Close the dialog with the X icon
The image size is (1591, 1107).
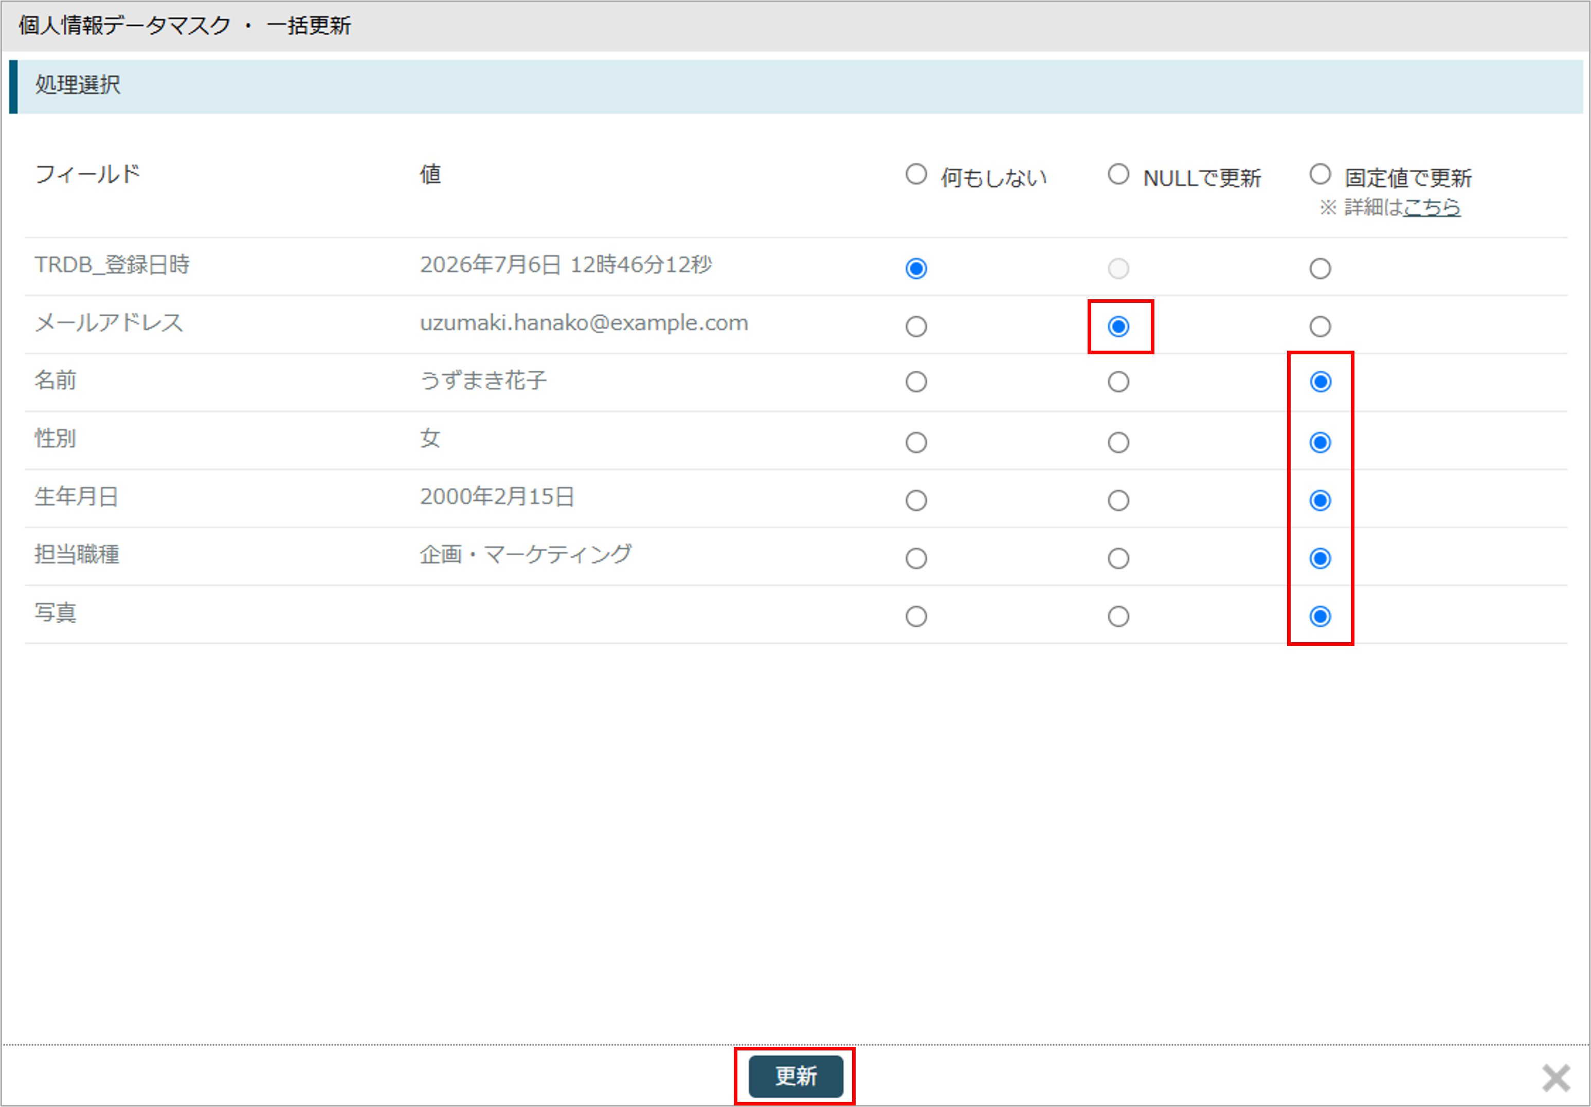click(x=1556, y=1078)
